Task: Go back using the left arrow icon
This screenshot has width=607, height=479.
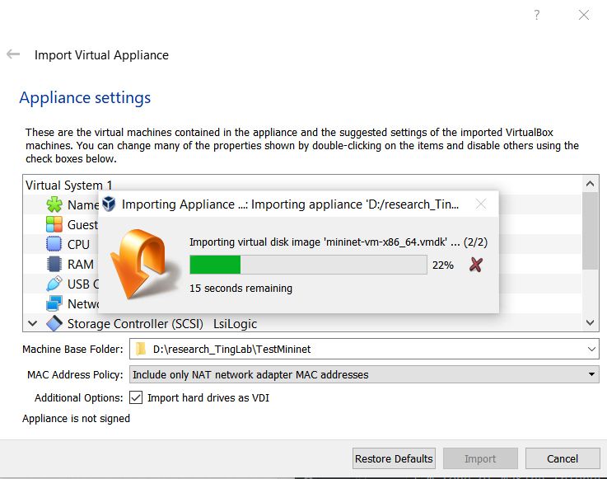Action: coord(13,54)
